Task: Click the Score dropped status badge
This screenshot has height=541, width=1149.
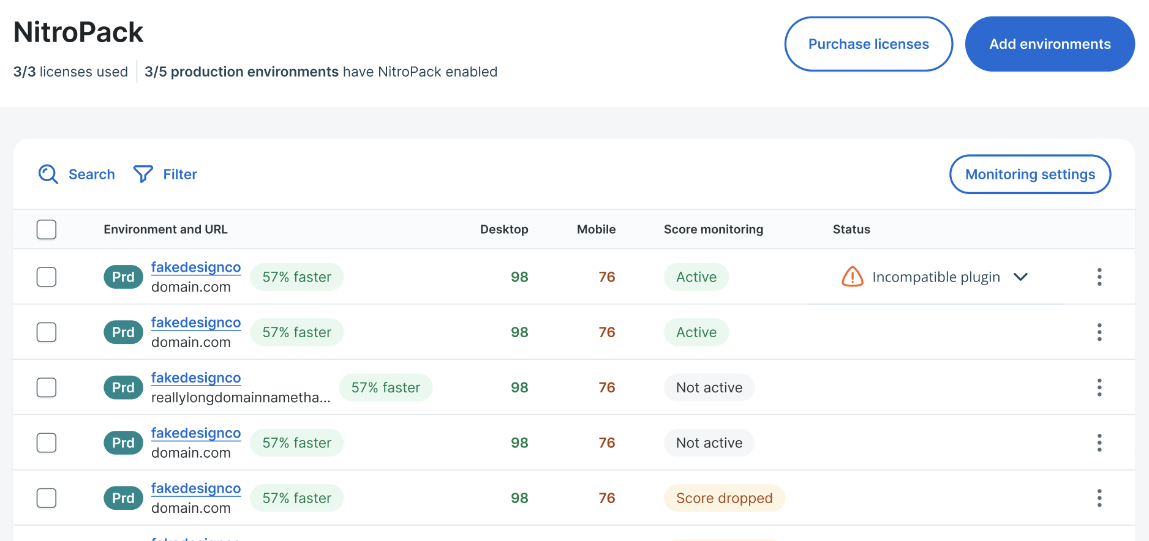Action: coord(724,498)
